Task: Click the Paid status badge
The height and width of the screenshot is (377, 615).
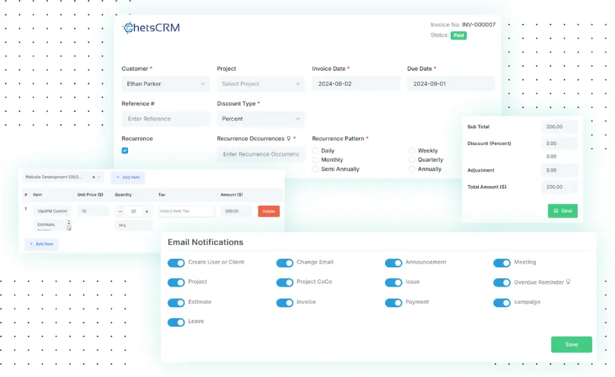Action: pos(458,36)
